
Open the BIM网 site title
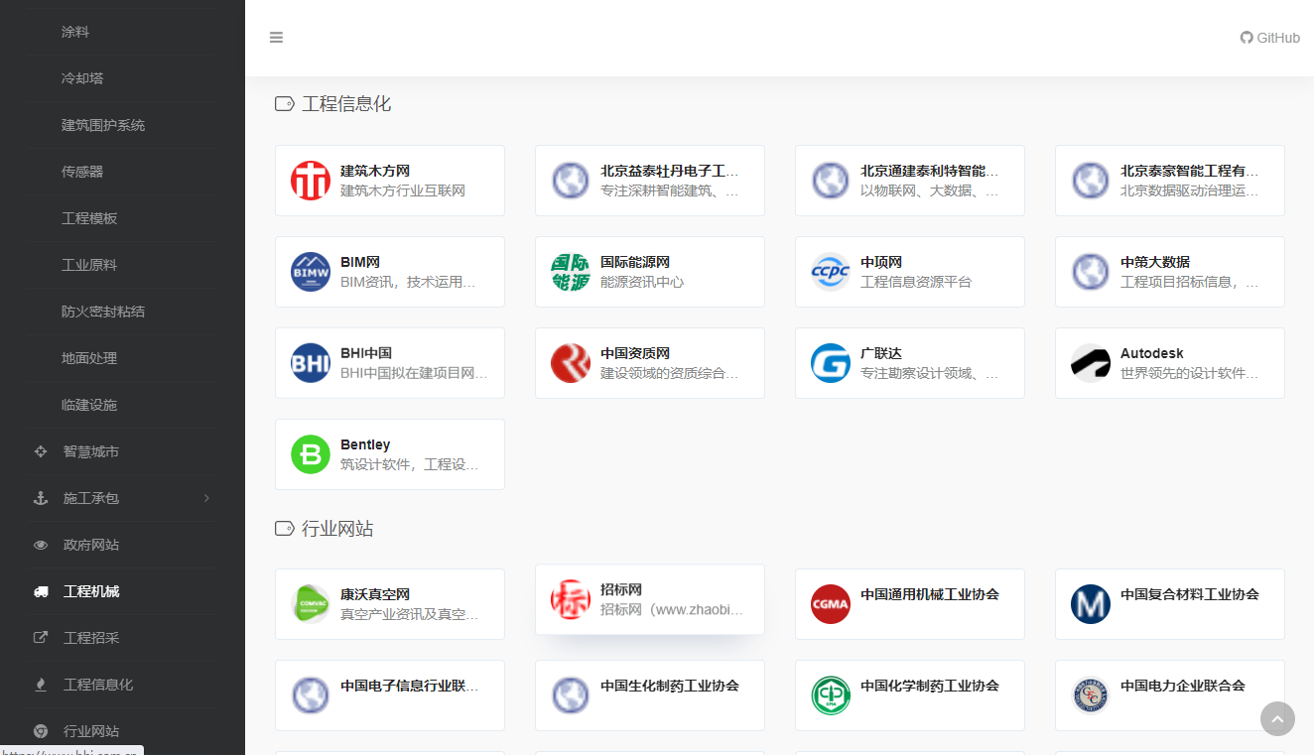coord(360,262)
